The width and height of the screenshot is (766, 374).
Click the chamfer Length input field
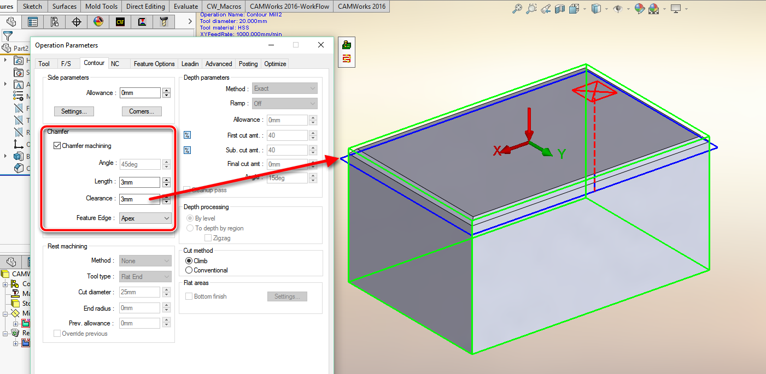(139, 182)
